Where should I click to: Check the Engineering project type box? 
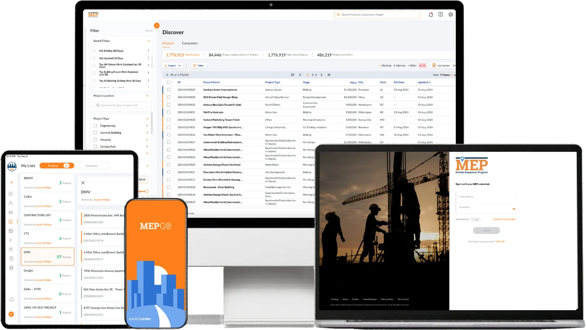(95, 126)
